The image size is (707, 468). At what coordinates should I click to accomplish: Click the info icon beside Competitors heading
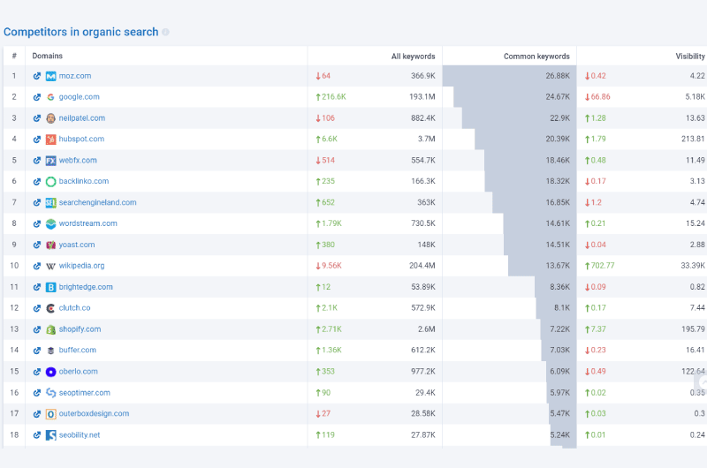165,32
